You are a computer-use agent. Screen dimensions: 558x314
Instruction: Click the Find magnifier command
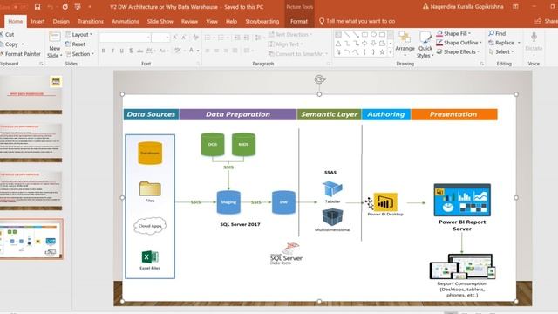pos(497,33)
